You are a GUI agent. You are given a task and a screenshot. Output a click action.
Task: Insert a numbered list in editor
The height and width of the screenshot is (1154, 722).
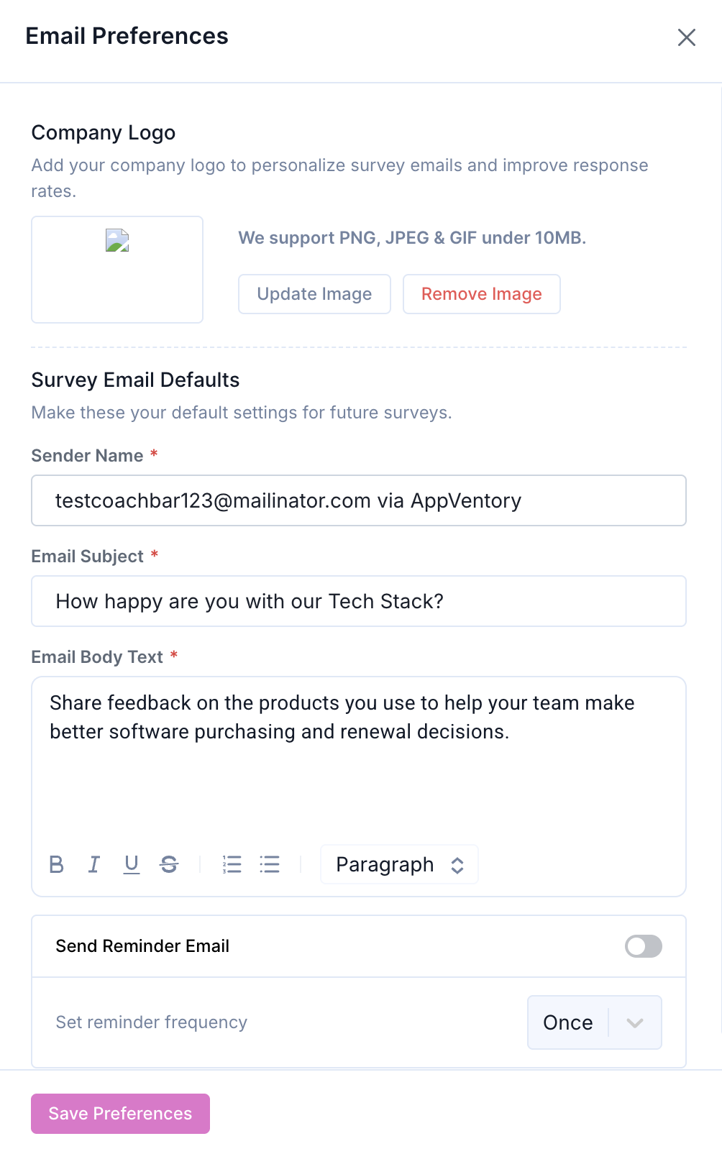coord(232,864)
